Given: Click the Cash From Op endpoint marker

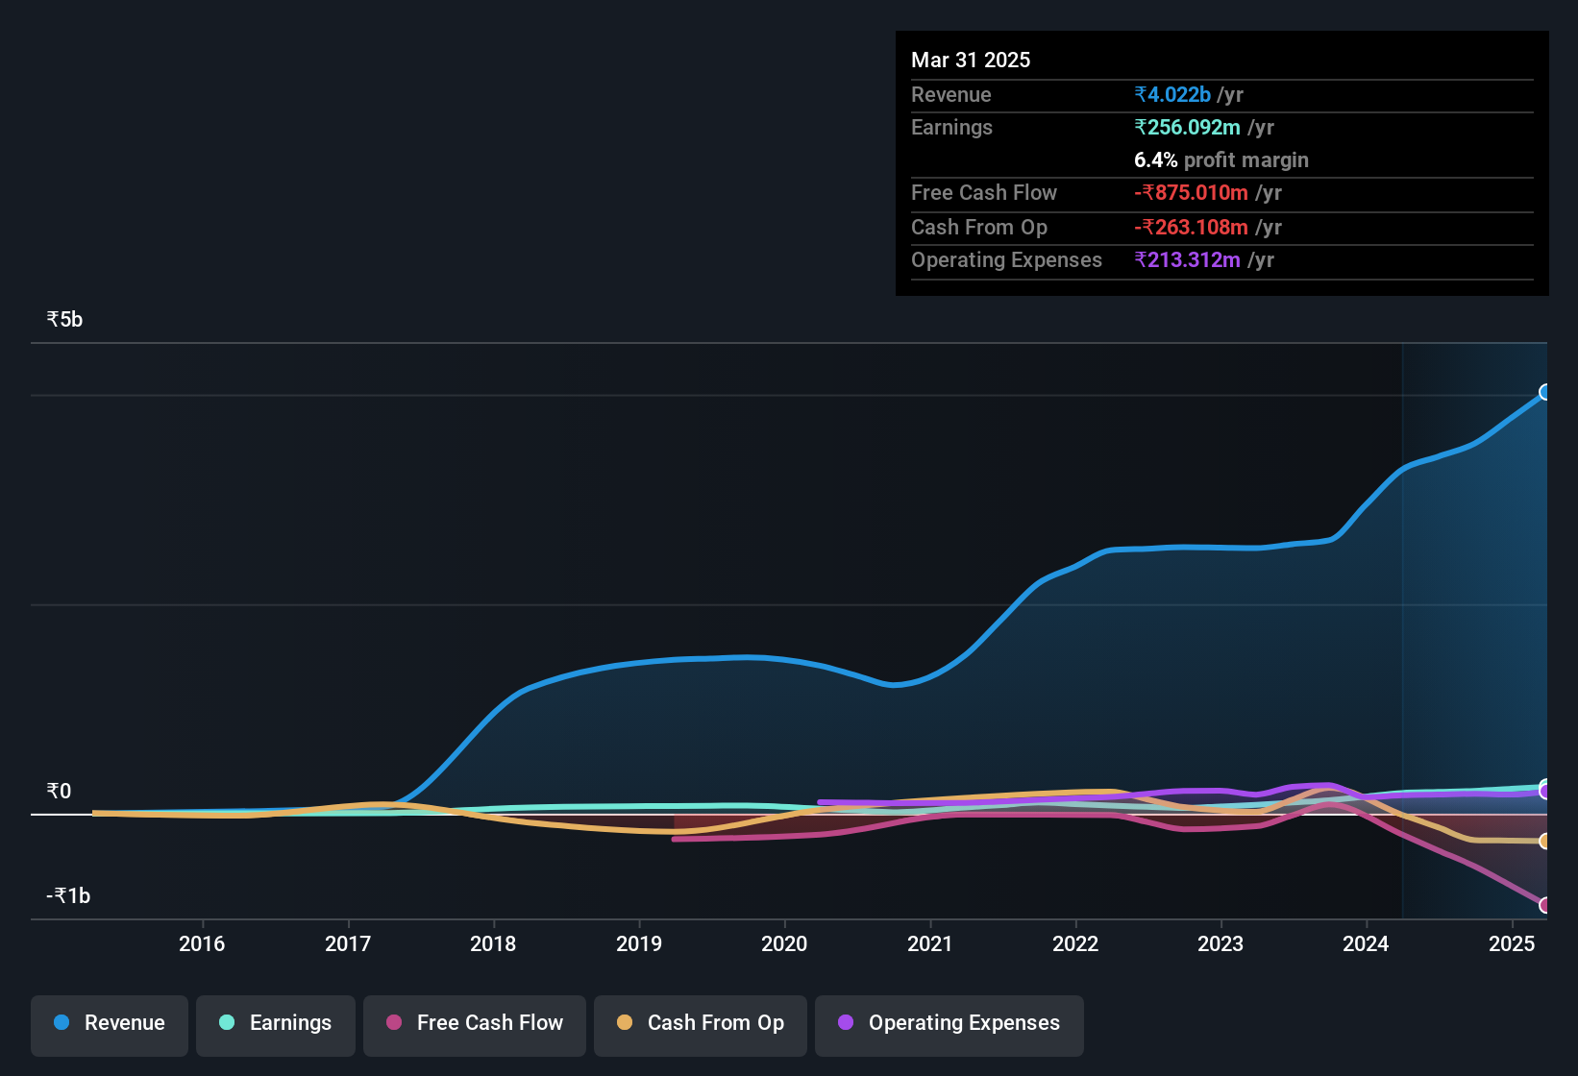Looking at the screenshot, I should [x=1545, y=842].
